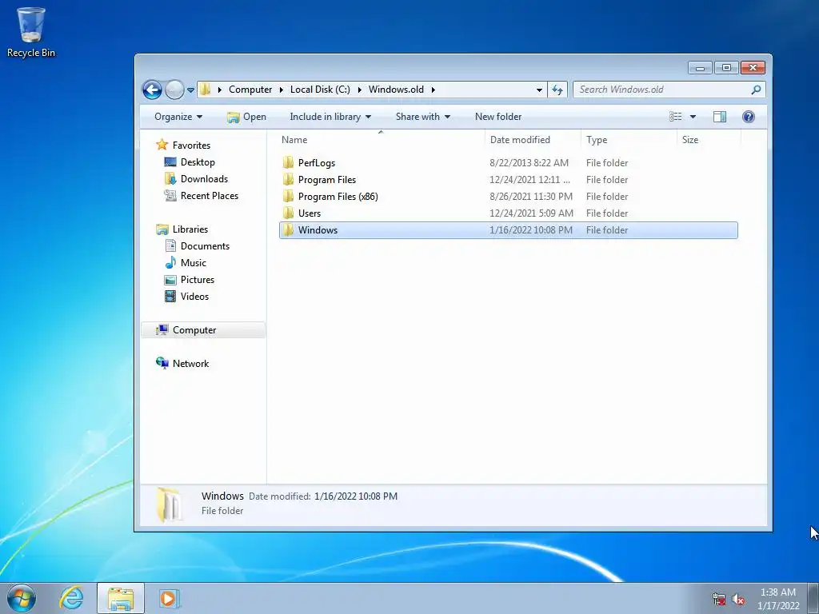Screen dimensions: 819x614
Task: Click the Local Disk (C:) breadcrumb
Action: [320, 90]
